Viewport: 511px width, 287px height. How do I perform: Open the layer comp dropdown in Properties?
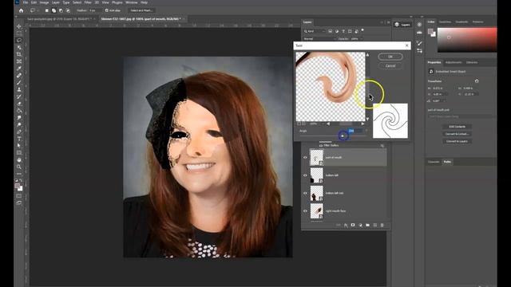click(461, 116)
